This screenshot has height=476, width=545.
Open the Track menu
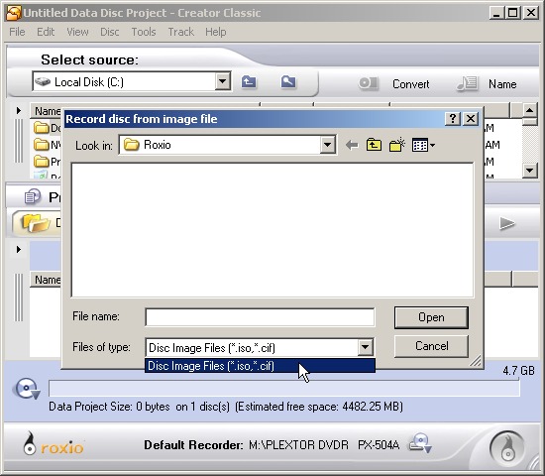(x=180, y=32)
